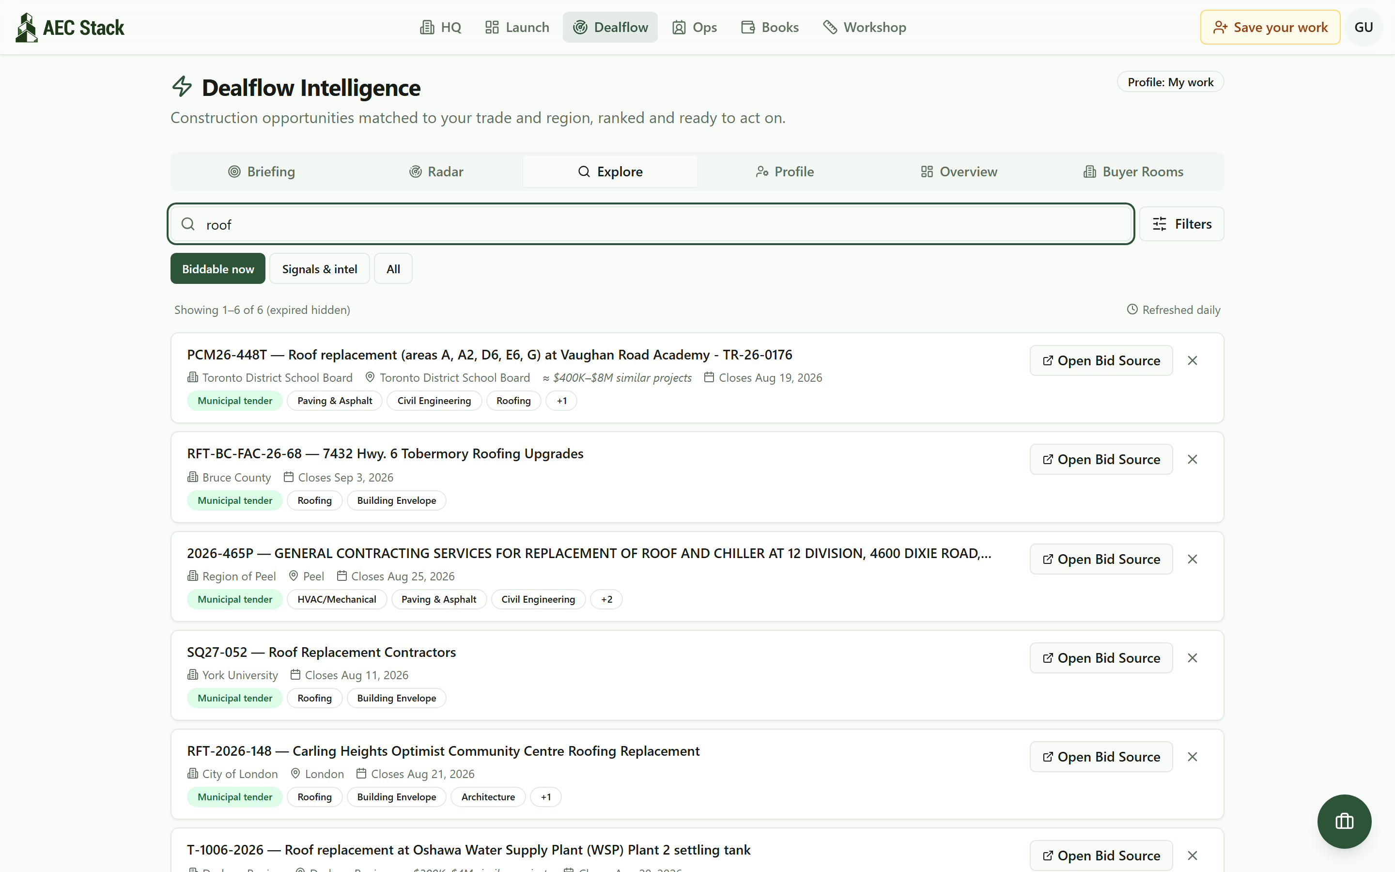Viewport: 1395px width, 872px height.
Task: Dismiss the T-1006-2026 listing
Action: coord(1193,855)
